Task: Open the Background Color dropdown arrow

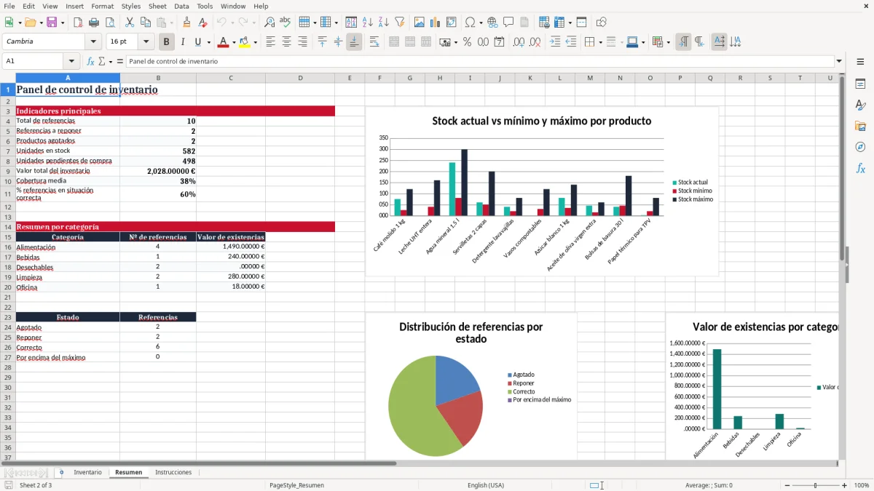Action: pos(255,42)
